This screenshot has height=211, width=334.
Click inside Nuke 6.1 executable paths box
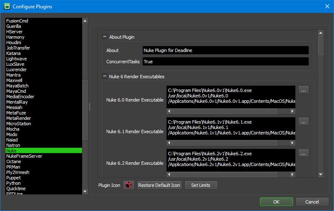click(231, 128)
